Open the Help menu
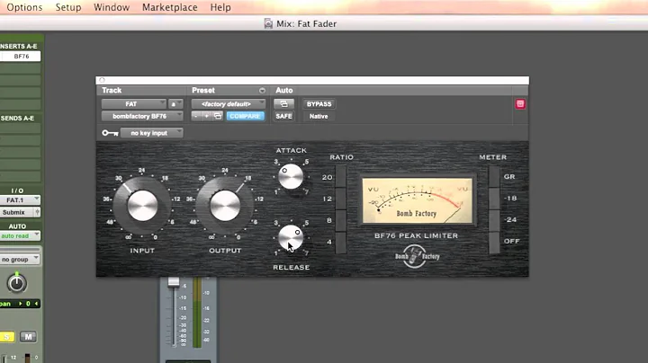 click(x=220, y=7)
